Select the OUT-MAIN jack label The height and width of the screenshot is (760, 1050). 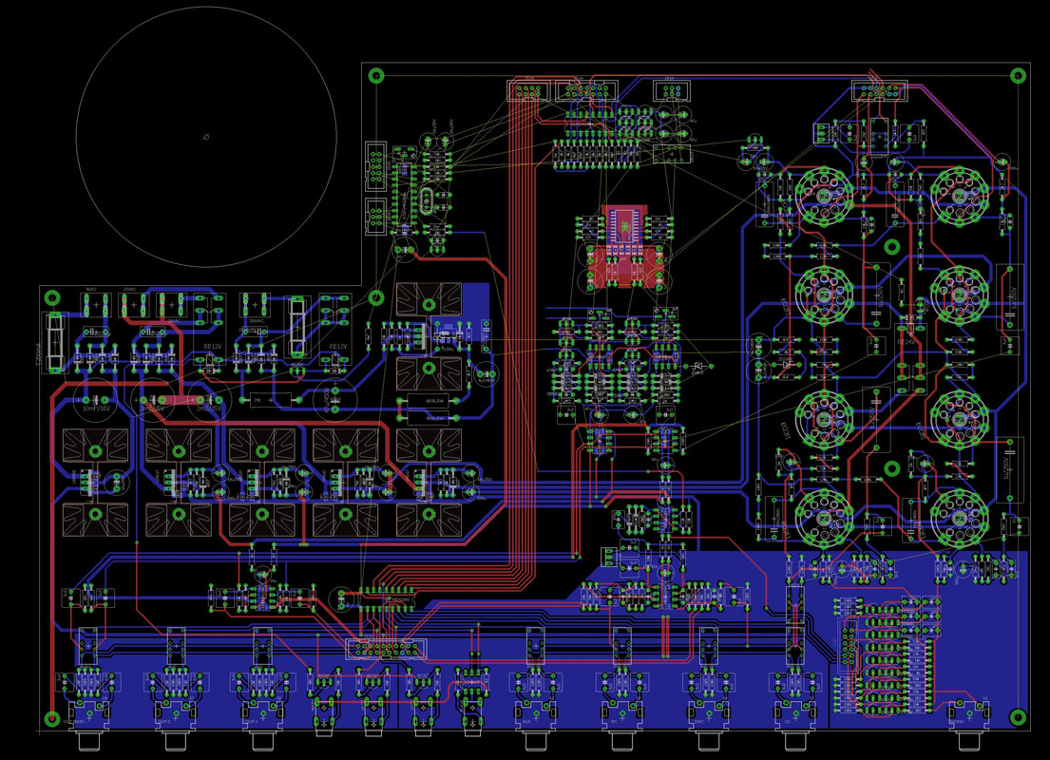click(x=74, y=722)
